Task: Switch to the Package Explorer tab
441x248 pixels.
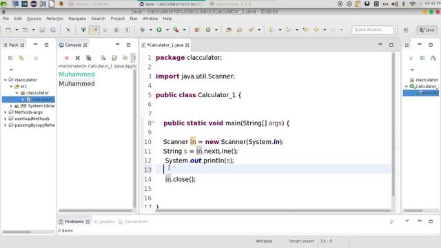Action: 14,45
